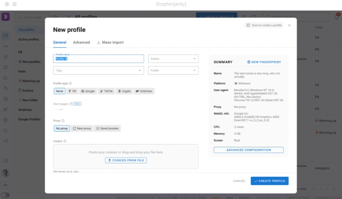The width and height of the screenshot is (342, 199).
Task: Collapse the folder panel with the double chevron
Action: (69, 17)
